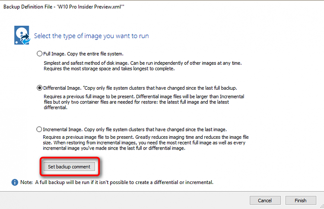Click the 'Greatly reduces imaging time' description
This screenshot has width=324, height=209.
tap(146, 143)
